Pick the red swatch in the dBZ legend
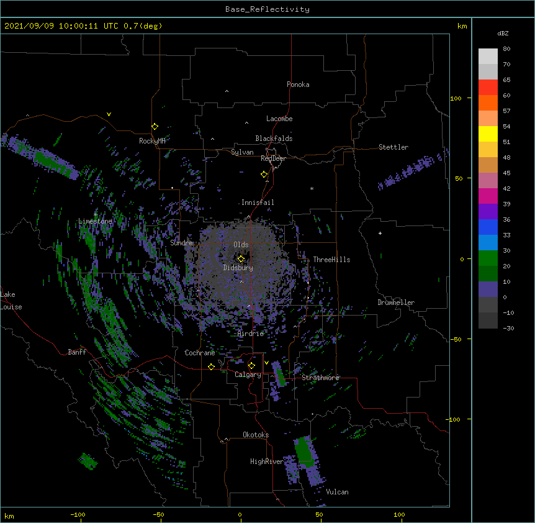535x523 pixels. tap(488, 87)
